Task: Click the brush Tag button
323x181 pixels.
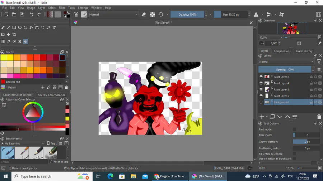Action: click(51, 143)
